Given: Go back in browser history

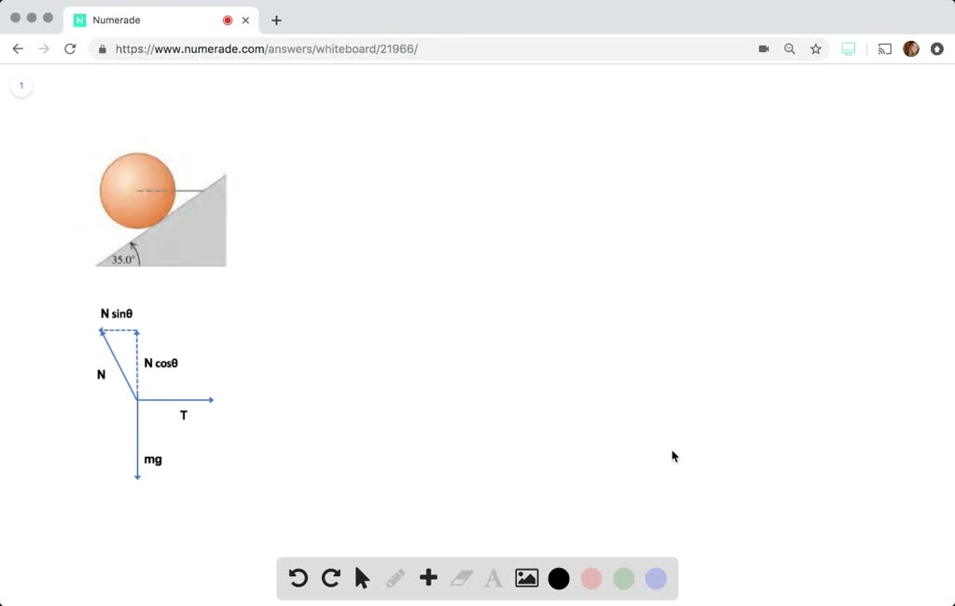Looking at the screenshot, I should point(18,48).
